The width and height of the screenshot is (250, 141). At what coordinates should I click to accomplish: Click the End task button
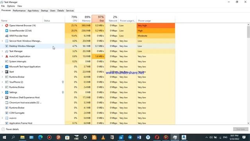click(241, 129)
